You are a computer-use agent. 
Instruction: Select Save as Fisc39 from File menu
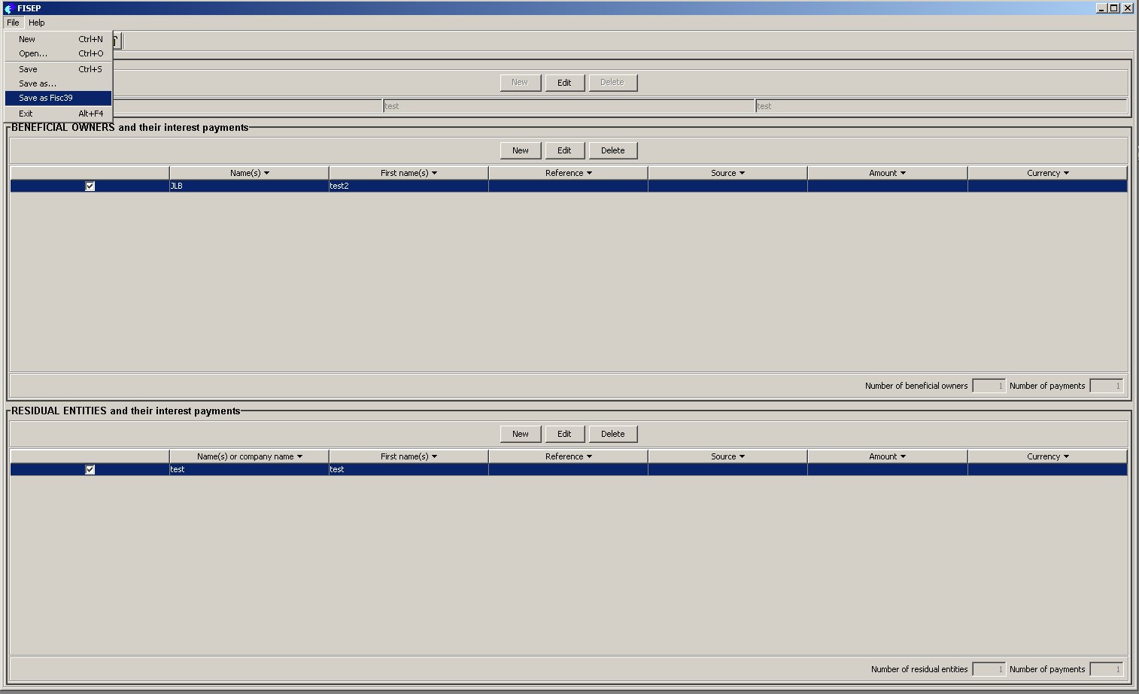click(x=46, y=98)
